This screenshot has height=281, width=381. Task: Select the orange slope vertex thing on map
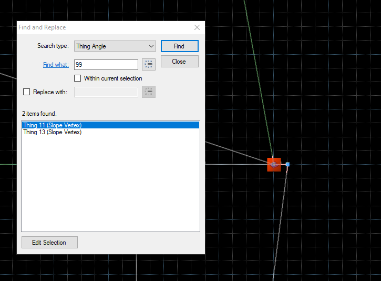pyautogui.click(x=274, y=165)
